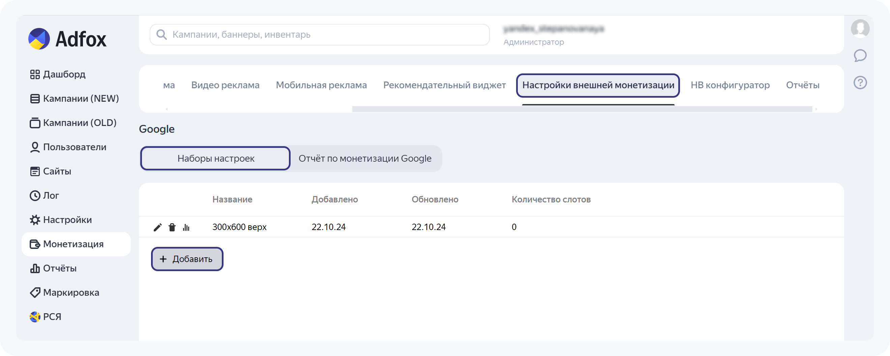Select Настройки внешней монетизации tab
Viewport: 890px width, 356px height.
(x=598, y=85)
